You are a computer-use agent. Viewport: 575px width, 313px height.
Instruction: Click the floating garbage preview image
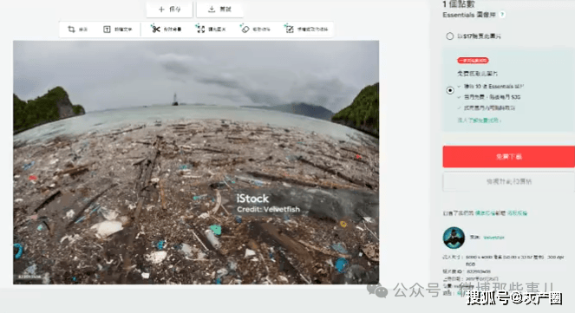click(196, 162)
